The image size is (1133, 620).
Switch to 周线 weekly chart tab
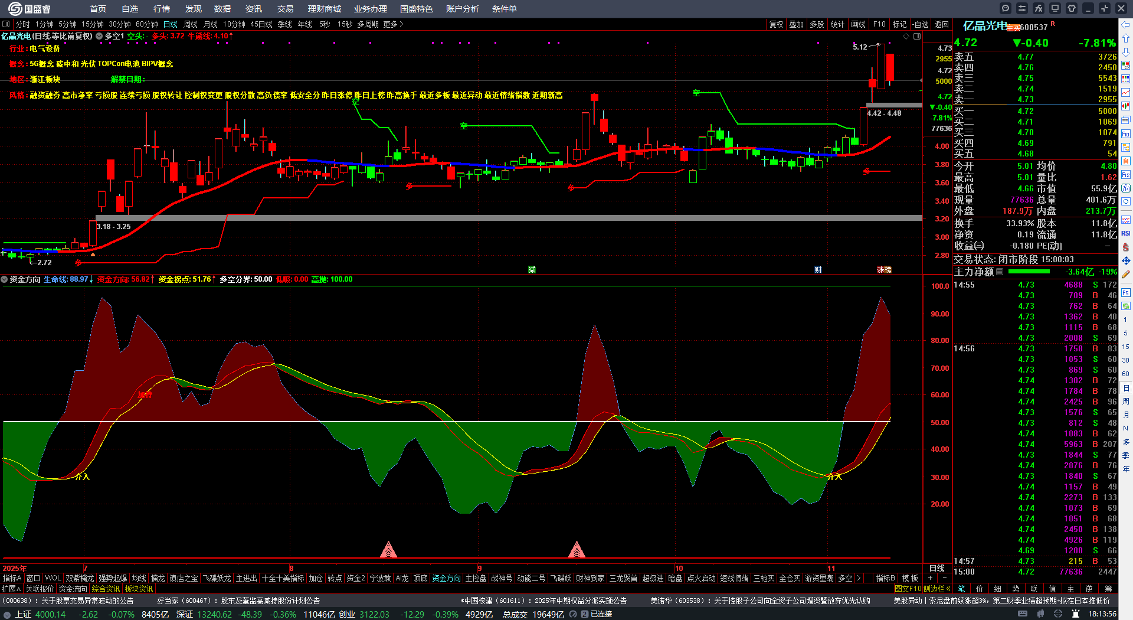point(191,24)
